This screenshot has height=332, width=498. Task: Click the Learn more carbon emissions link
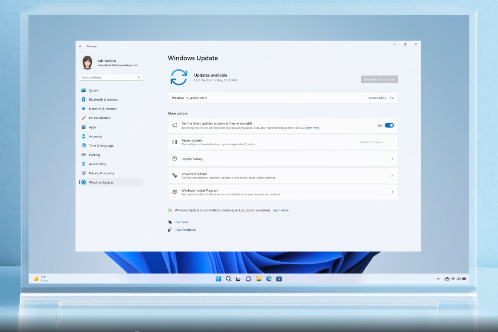click(x=281, y=210)
